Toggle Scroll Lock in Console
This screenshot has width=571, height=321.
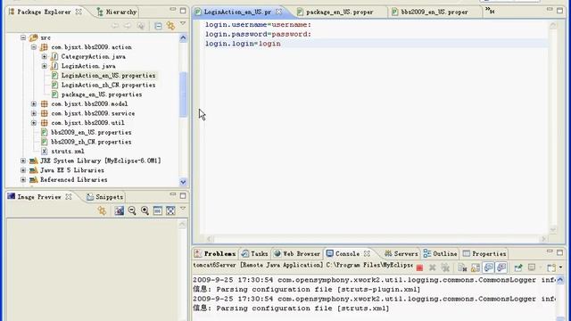[476, 267]
